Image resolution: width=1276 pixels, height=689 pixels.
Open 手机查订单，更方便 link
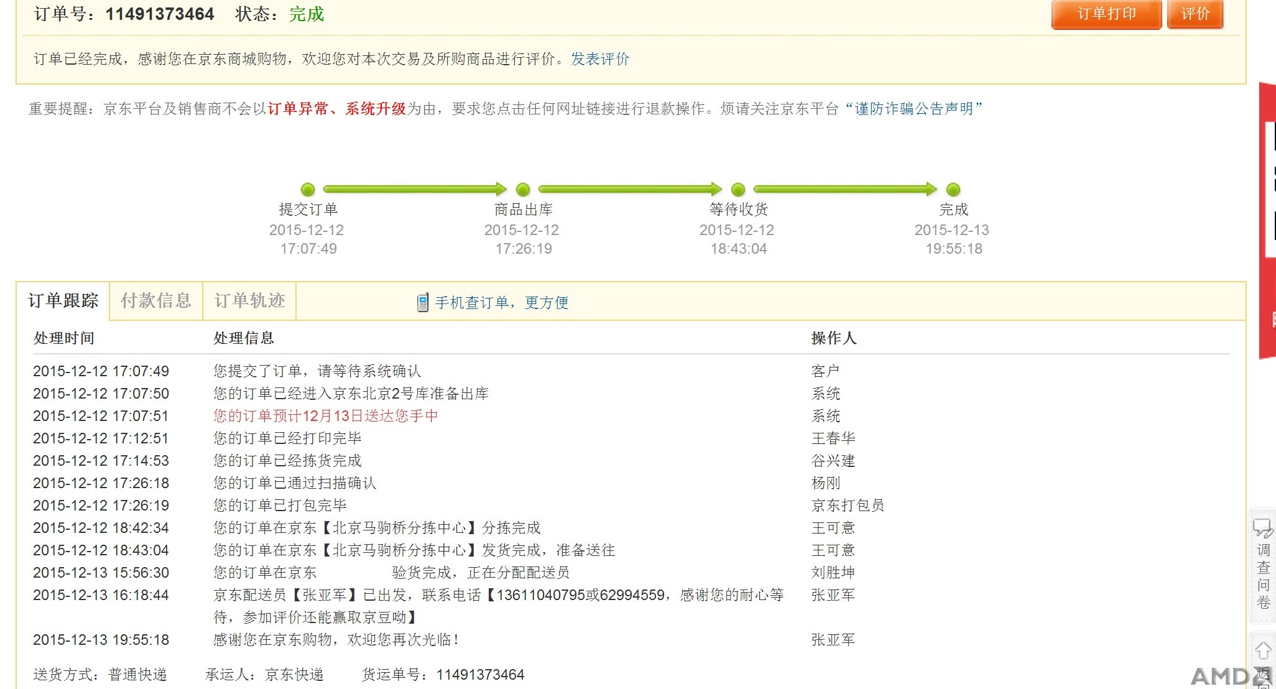[502, 303]
